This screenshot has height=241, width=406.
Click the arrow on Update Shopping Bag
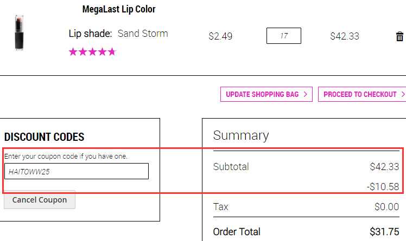305,94
